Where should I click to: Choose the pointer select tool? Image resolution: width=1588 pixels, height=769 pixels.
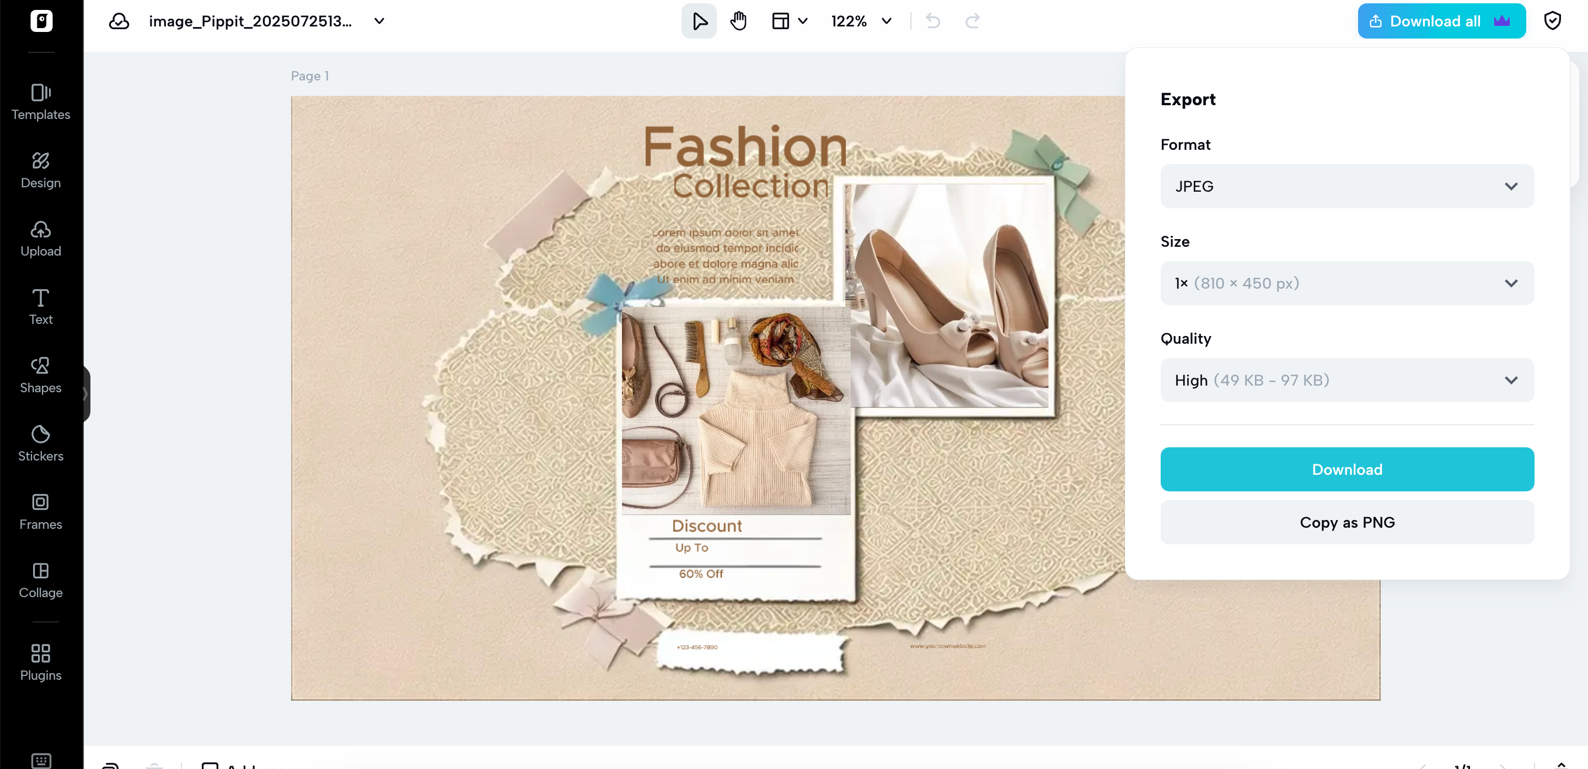coord(699,21)
